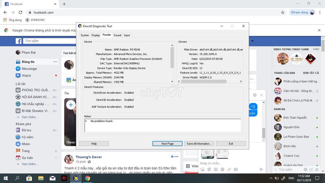
Task: Open Mail app from taskbar
Action: [x=52, y=178]
